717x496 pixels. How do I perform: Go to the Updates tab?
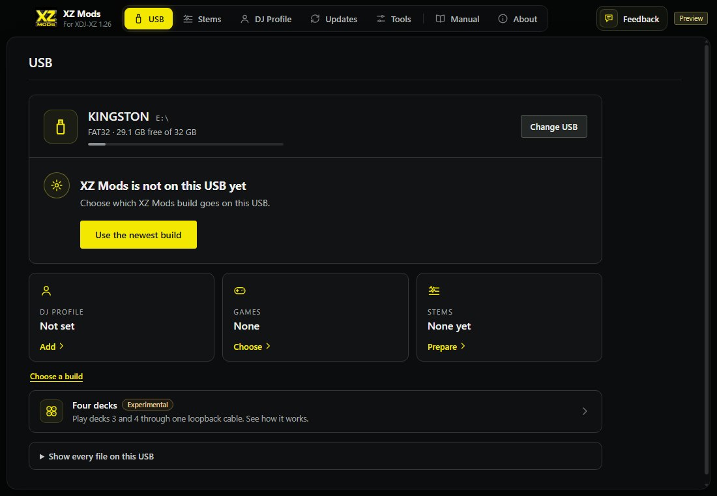(x=334, y=19)
